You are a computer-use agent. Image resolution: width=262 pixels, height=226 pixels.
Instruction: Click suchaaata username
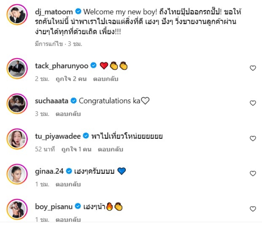51,101
